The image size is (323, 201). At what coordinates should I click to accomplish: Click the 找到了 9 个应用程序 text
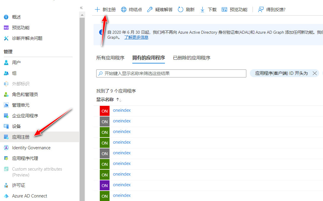(x=116, y=91)
